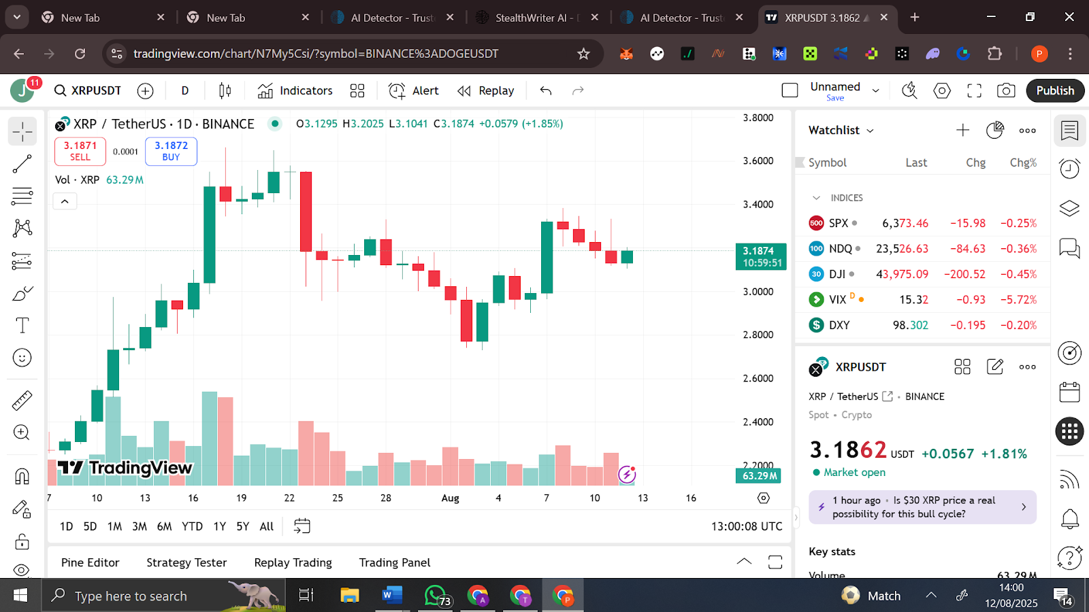Open indicator templates grid icon

357,90
